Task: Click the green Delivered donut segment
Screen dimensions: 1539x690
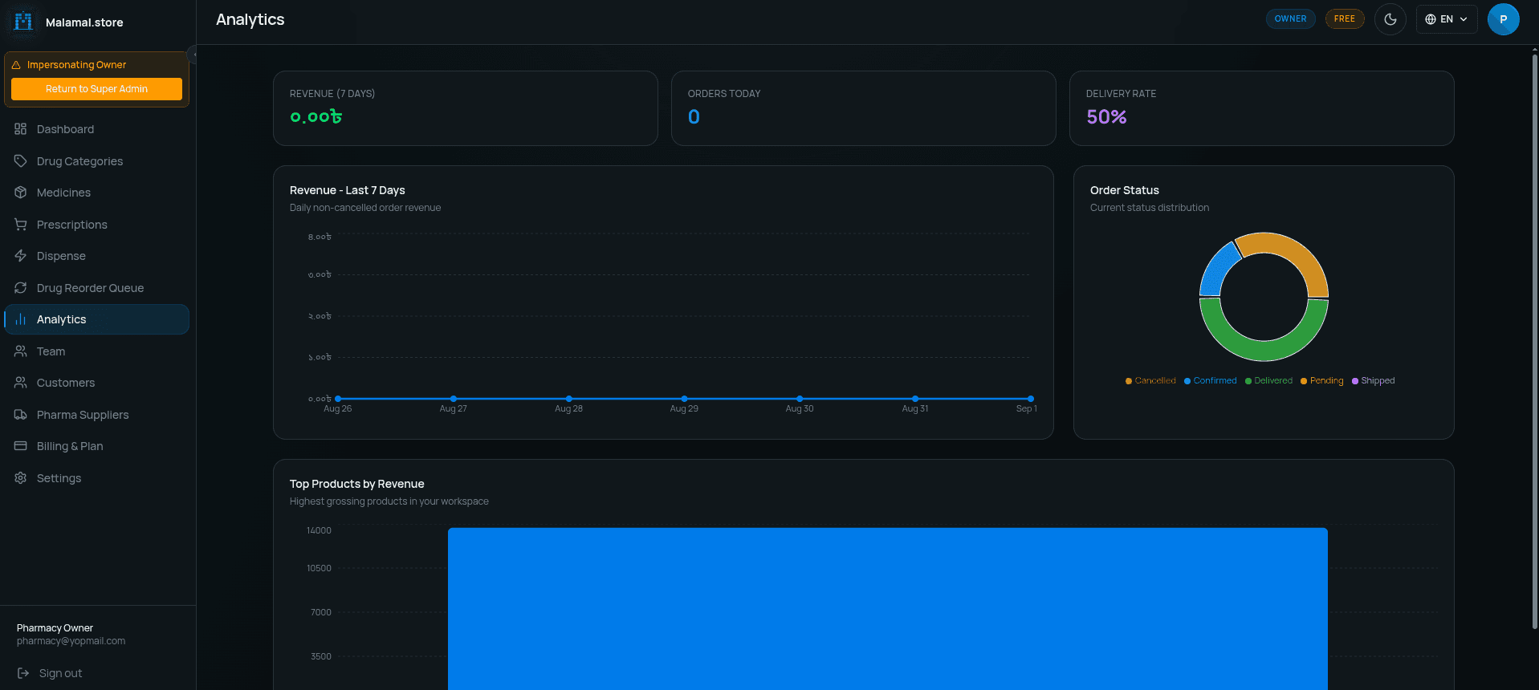Action: (x=1264, y=351)
